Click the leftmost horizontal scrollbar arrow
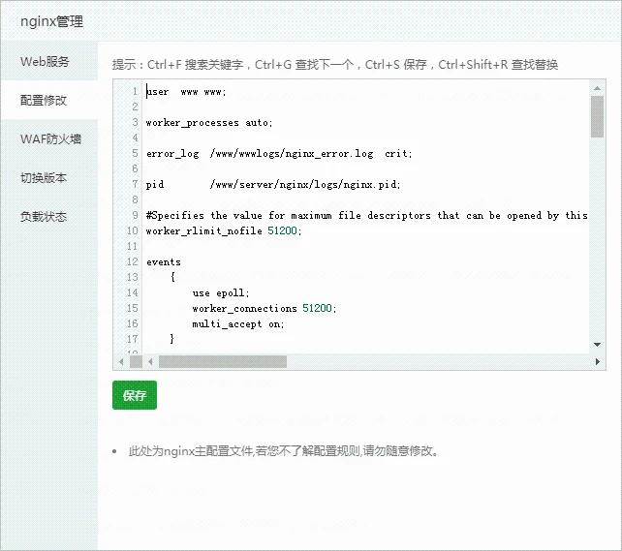622x551 pixels. coord(121,361)
